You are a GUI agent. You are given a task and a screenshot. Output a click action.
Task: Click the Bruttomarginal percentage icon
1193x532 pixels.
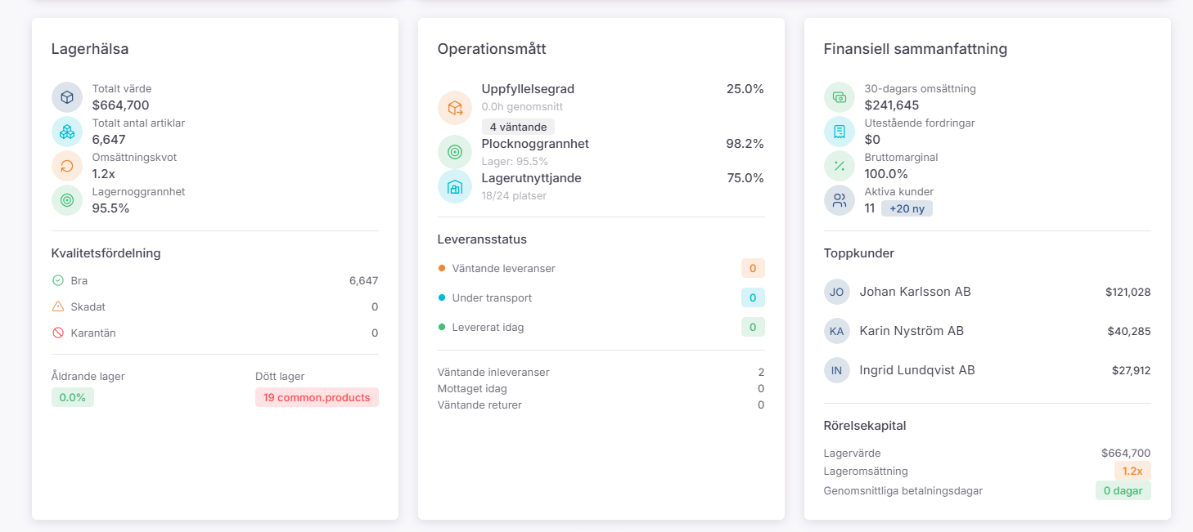839,165
